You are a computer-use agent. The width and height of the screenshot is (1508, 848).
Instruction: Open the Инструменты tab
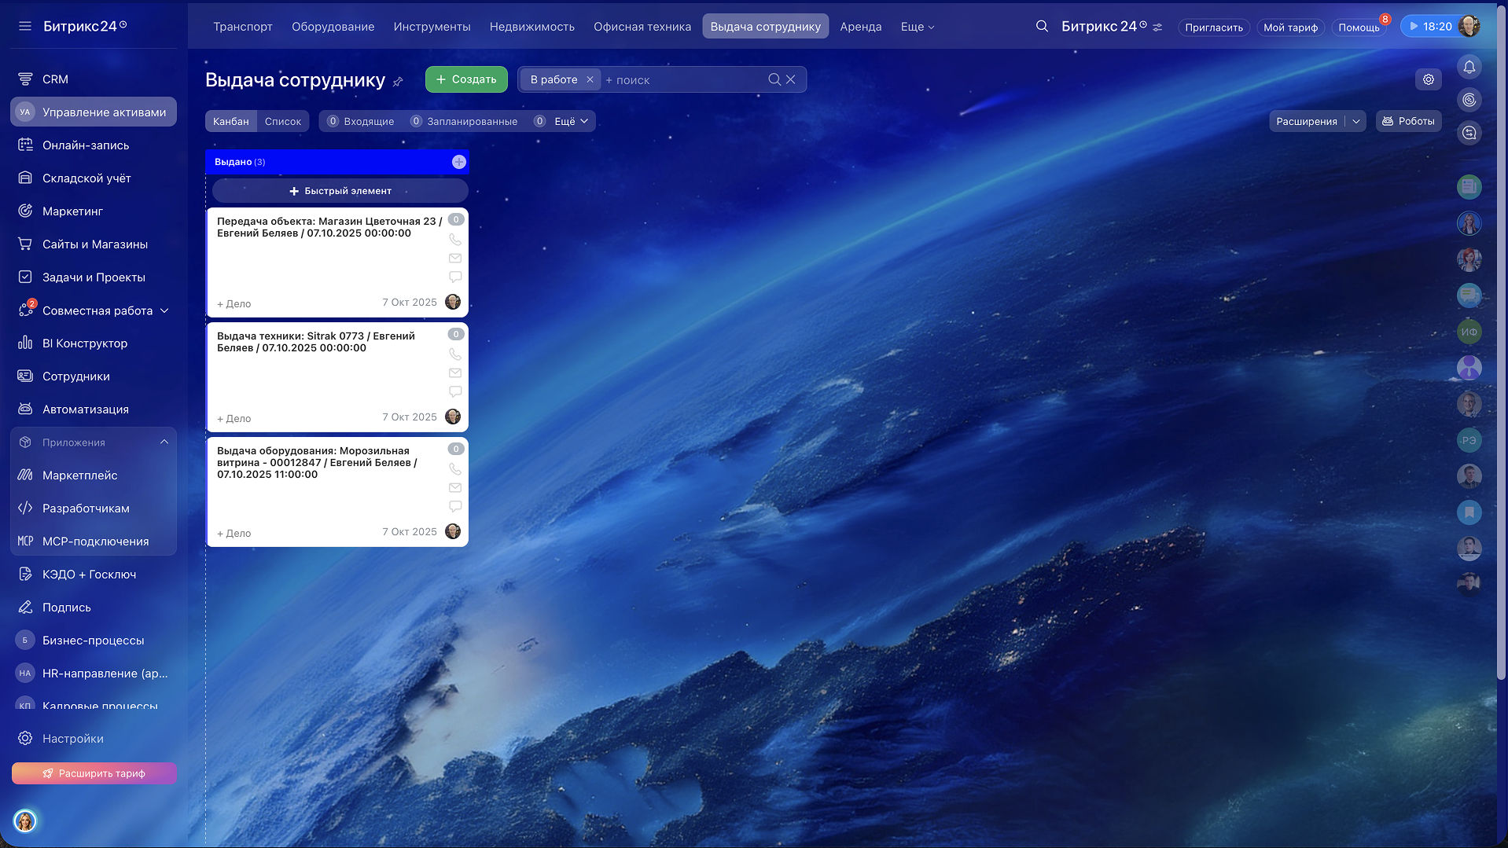click(432, 27)
